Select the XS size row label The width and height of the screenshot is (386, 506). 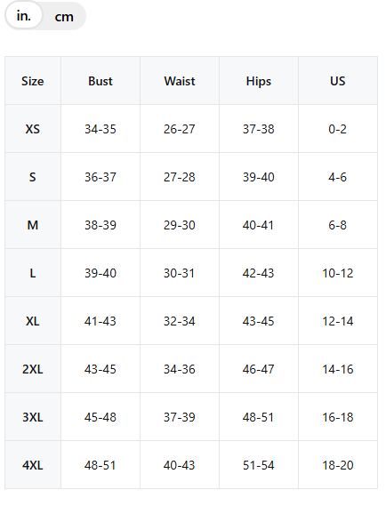(x=33, y=129)
